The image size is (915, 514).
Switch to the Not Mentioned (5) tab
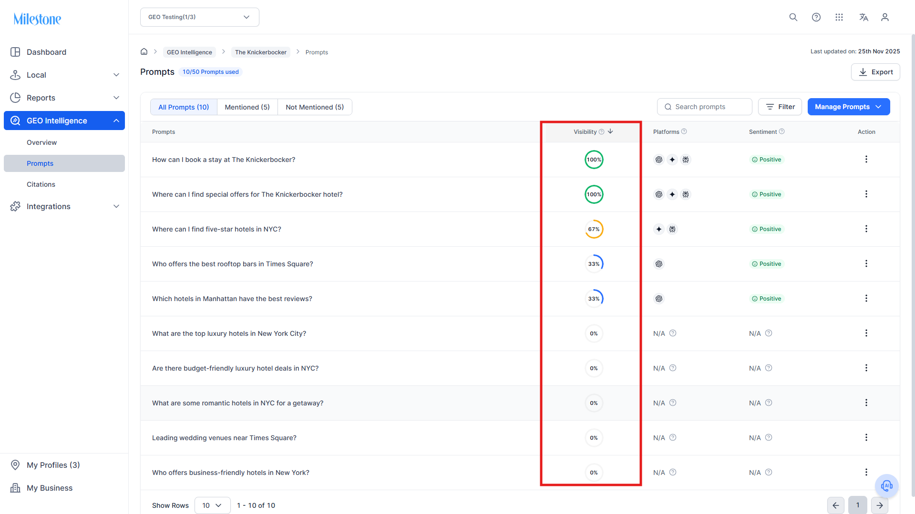click(315, 107)
